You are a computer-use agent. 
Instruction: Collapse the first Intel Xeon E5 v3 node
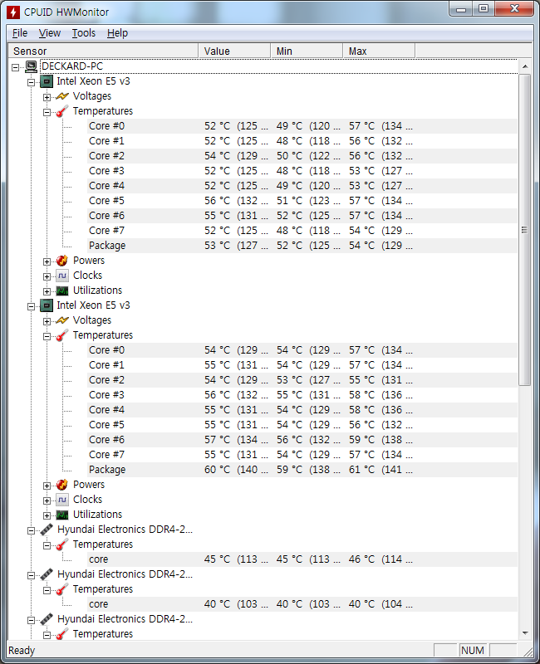(32, 82)
